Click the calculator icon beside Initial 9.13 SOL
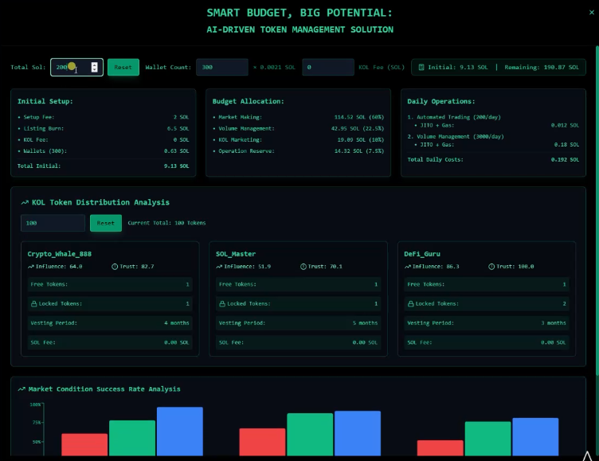 click(x=421, y=67)
